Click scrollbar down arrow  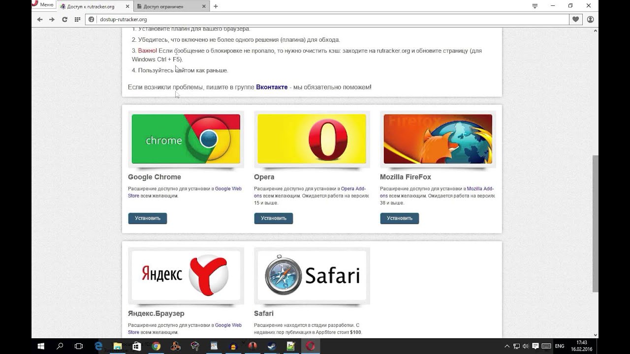(x=595, y=335)
